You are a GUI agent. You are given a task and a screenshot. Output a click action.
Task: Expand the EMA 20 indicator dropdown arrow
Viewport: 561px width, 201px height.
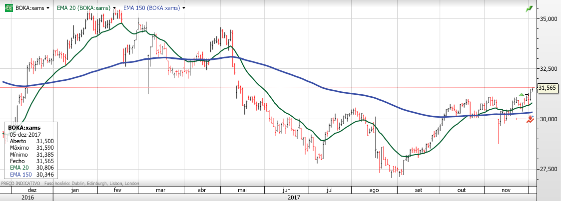click(x=114, y=8)
